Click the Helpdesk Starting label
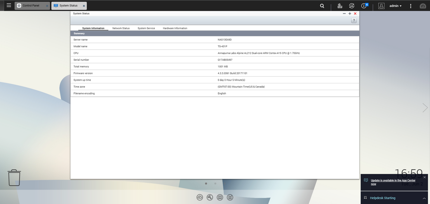Viewport: 430px width, 204px height. coord(383,198)
